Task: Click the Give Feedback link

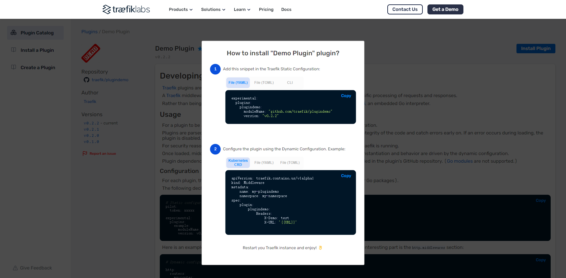Action: pyautogui.click(x=36, y=268)
